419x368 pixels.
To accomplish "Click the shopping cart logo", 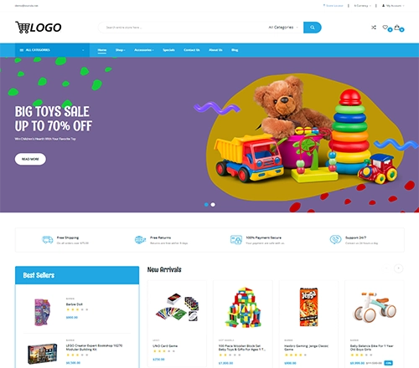I will (x=39, y=28).
